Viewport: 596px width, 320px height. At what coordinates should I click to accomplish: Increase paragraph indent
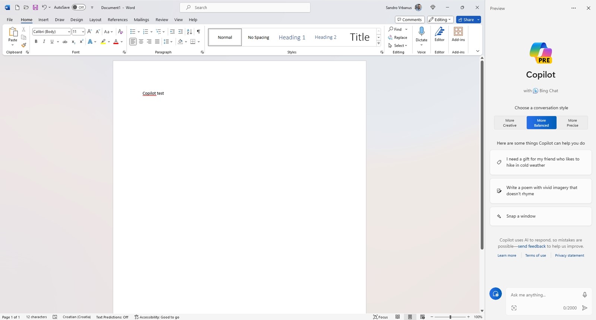[181, 32]
